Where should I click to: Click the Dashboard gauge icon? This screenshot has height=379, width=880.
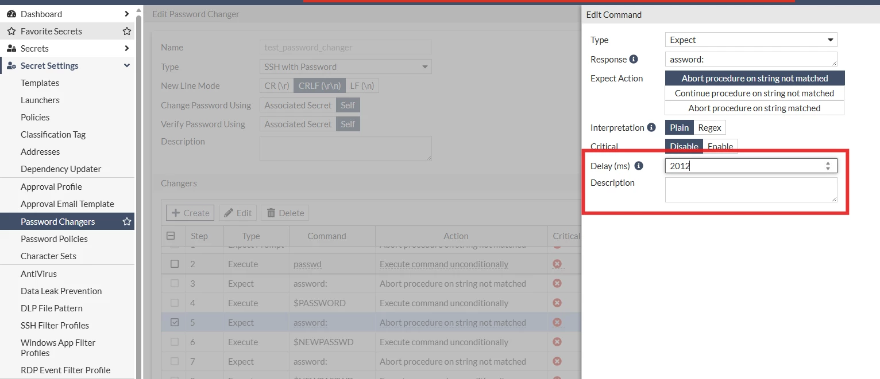[11, 14]
